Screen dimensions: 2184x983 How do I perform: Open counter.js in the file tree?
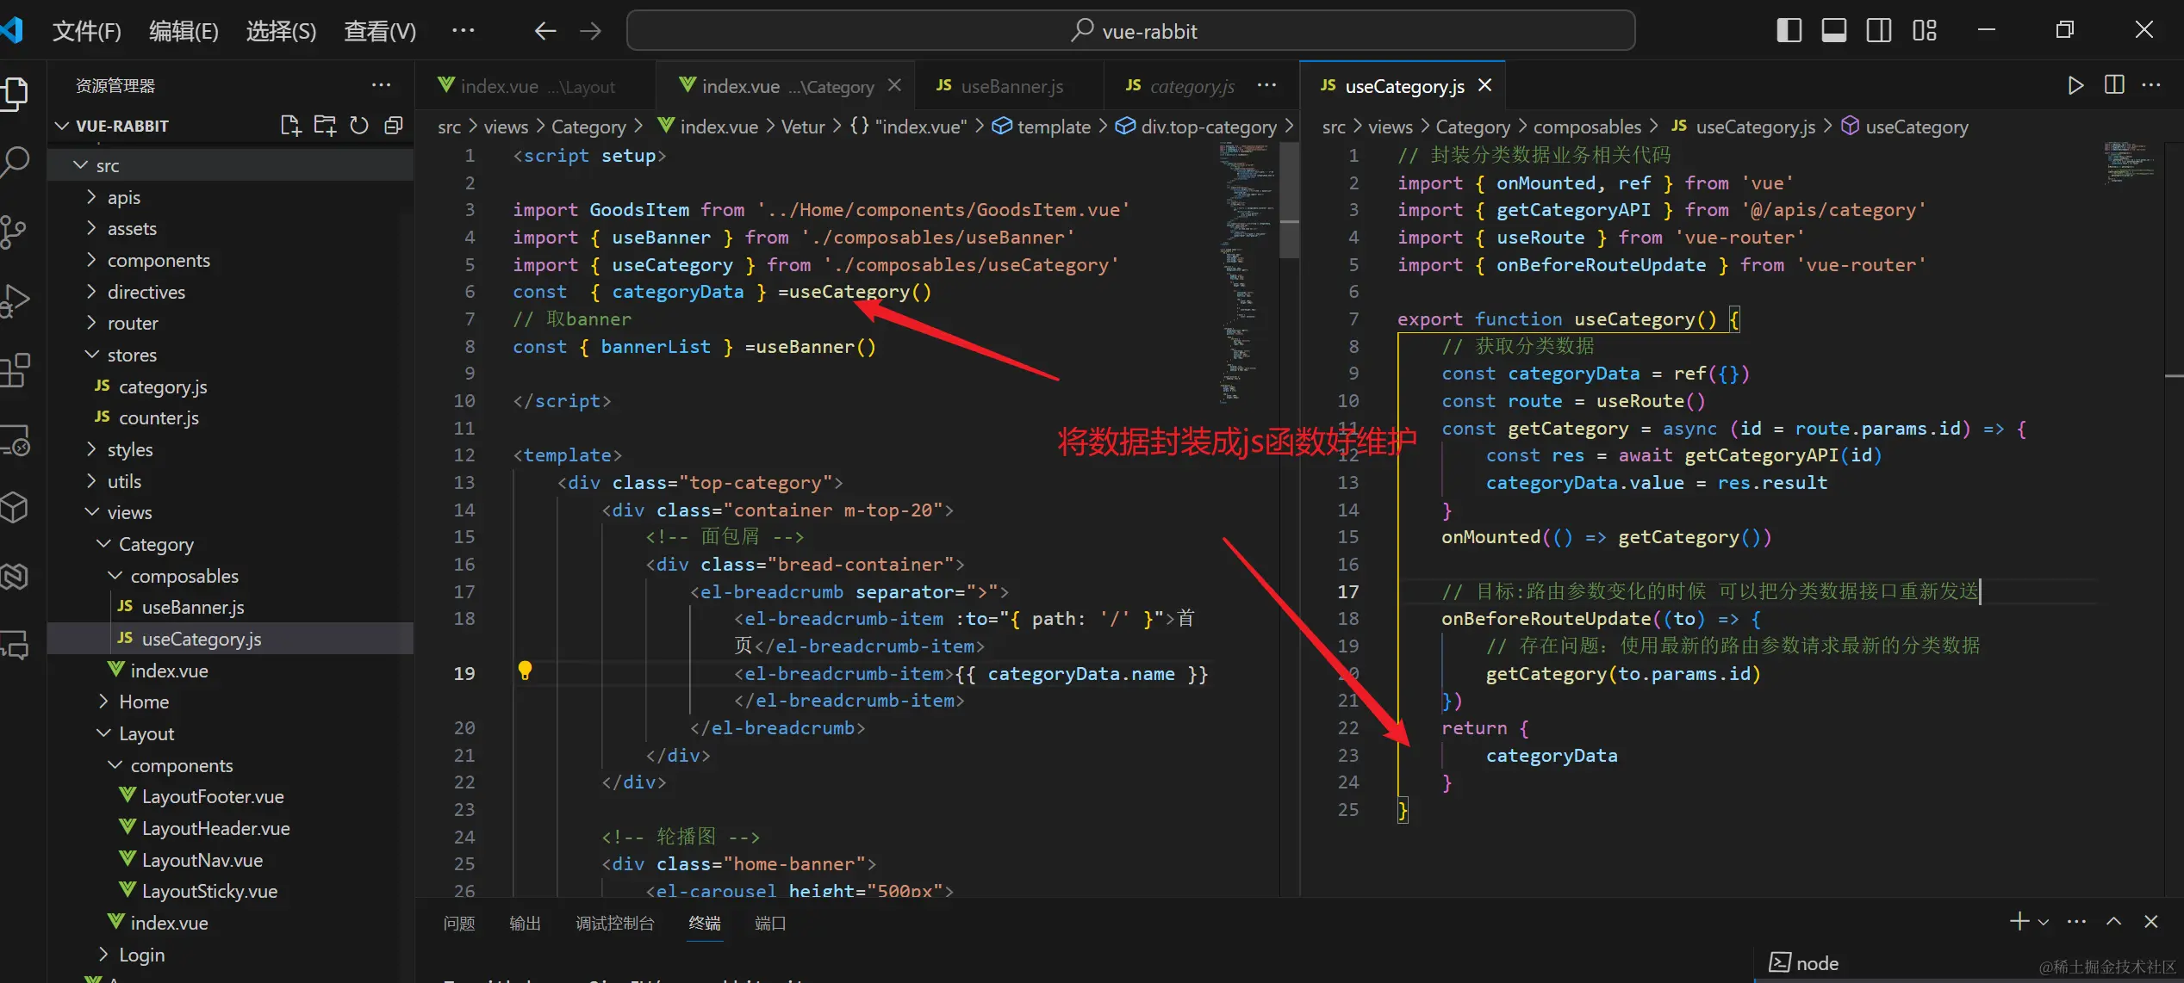click(159, 417)
